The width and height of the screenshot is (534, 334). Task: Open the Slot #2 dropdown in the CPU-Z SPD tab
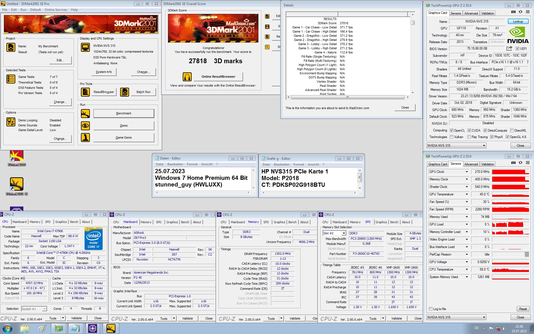point(344,233)
